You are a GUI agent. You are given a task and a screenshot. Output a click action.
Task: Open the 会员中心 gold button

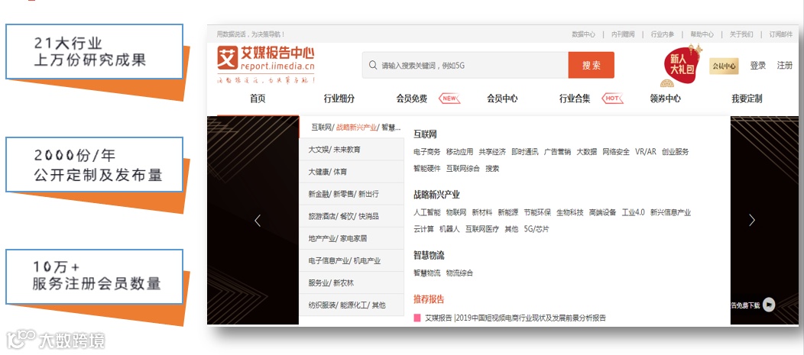pos(724,66)
